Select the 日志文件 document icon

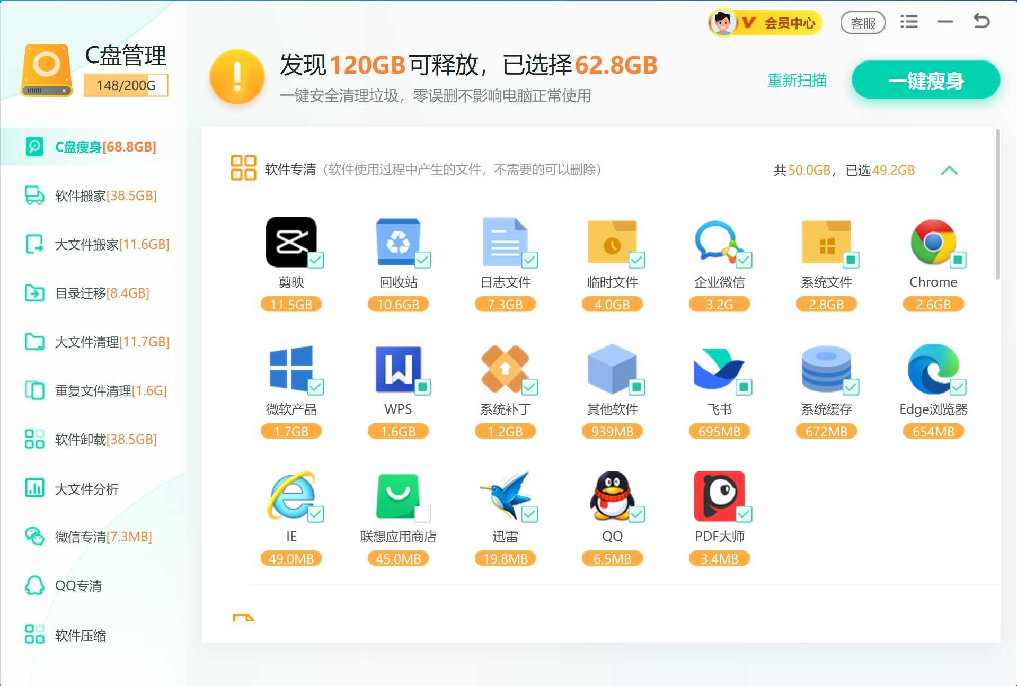pos(505,242)
